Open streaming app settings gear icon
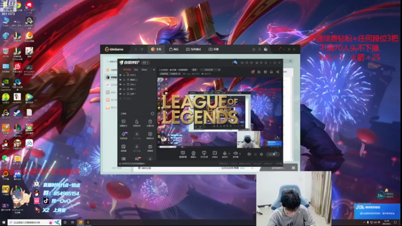 (261, 154)
